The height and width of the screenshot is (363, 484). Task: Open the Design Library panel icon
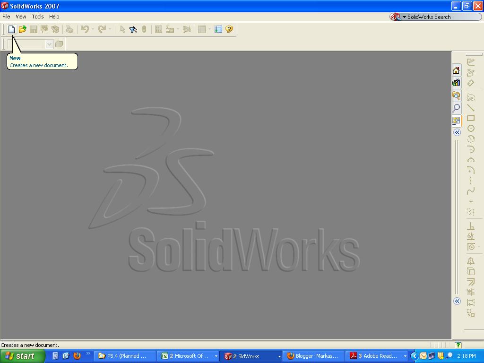(456, 82)
